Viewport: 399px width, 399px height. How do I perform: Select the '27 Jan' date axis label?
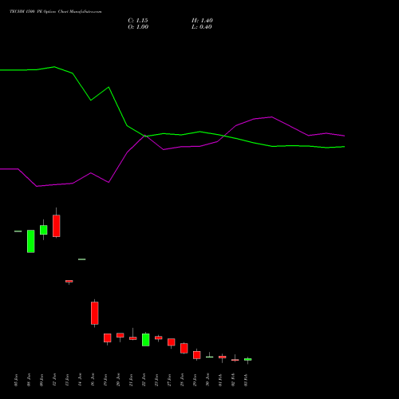coord(169,380)
